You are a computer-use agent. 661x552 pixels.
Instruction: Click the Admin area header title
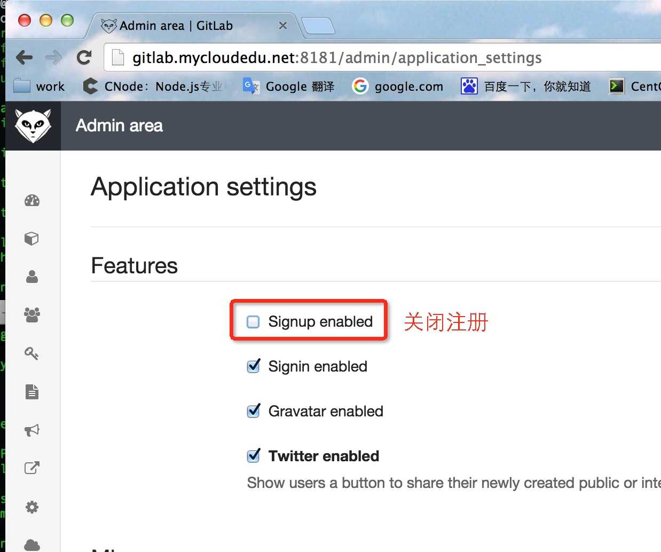point(119,125)
